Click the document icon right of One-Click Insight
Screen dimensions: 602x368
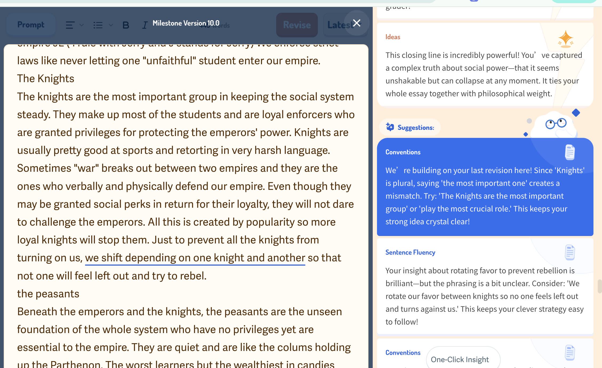click(x=570, y=353)
